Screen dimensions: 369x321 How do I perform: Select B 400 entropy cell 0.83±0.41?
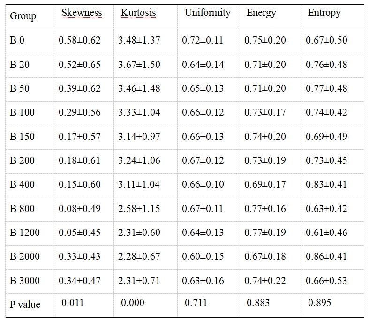click(326, 184)
